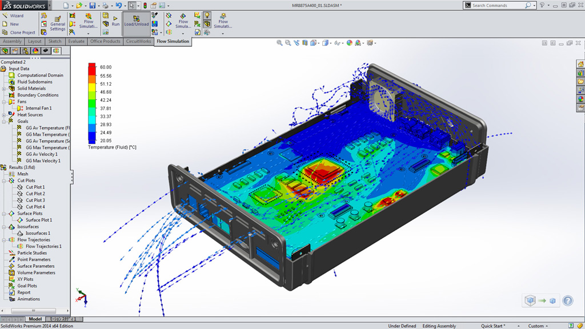Select Flow Trajectories 1 in tree
This screenshot has height=329, width=585.
pos(43,246)
